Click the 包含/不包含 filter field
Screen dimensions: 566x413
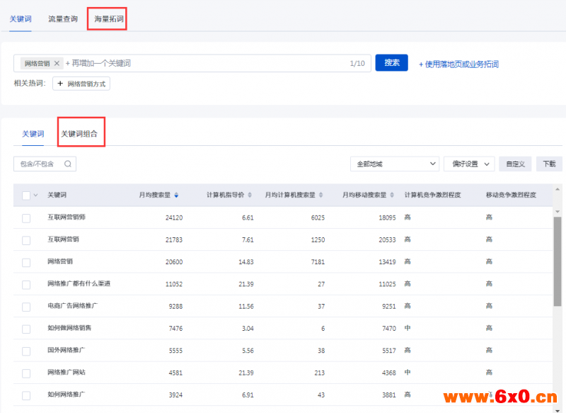coord(45,164)
